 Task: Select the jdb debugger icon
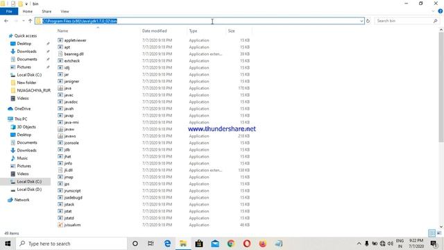[x=60, y=150]
